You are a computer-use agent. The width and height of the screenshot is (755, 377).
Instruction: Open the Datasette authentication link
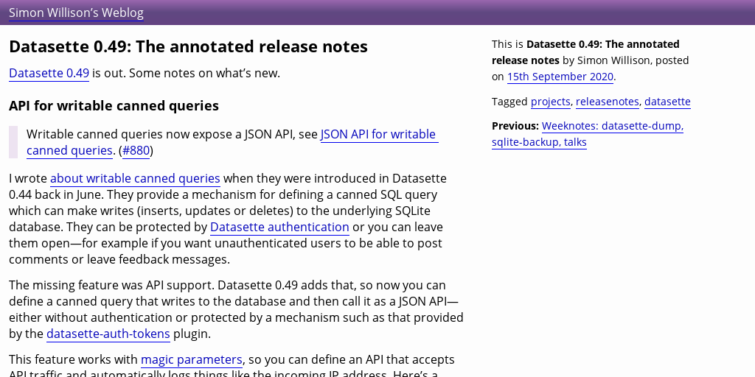279,227
